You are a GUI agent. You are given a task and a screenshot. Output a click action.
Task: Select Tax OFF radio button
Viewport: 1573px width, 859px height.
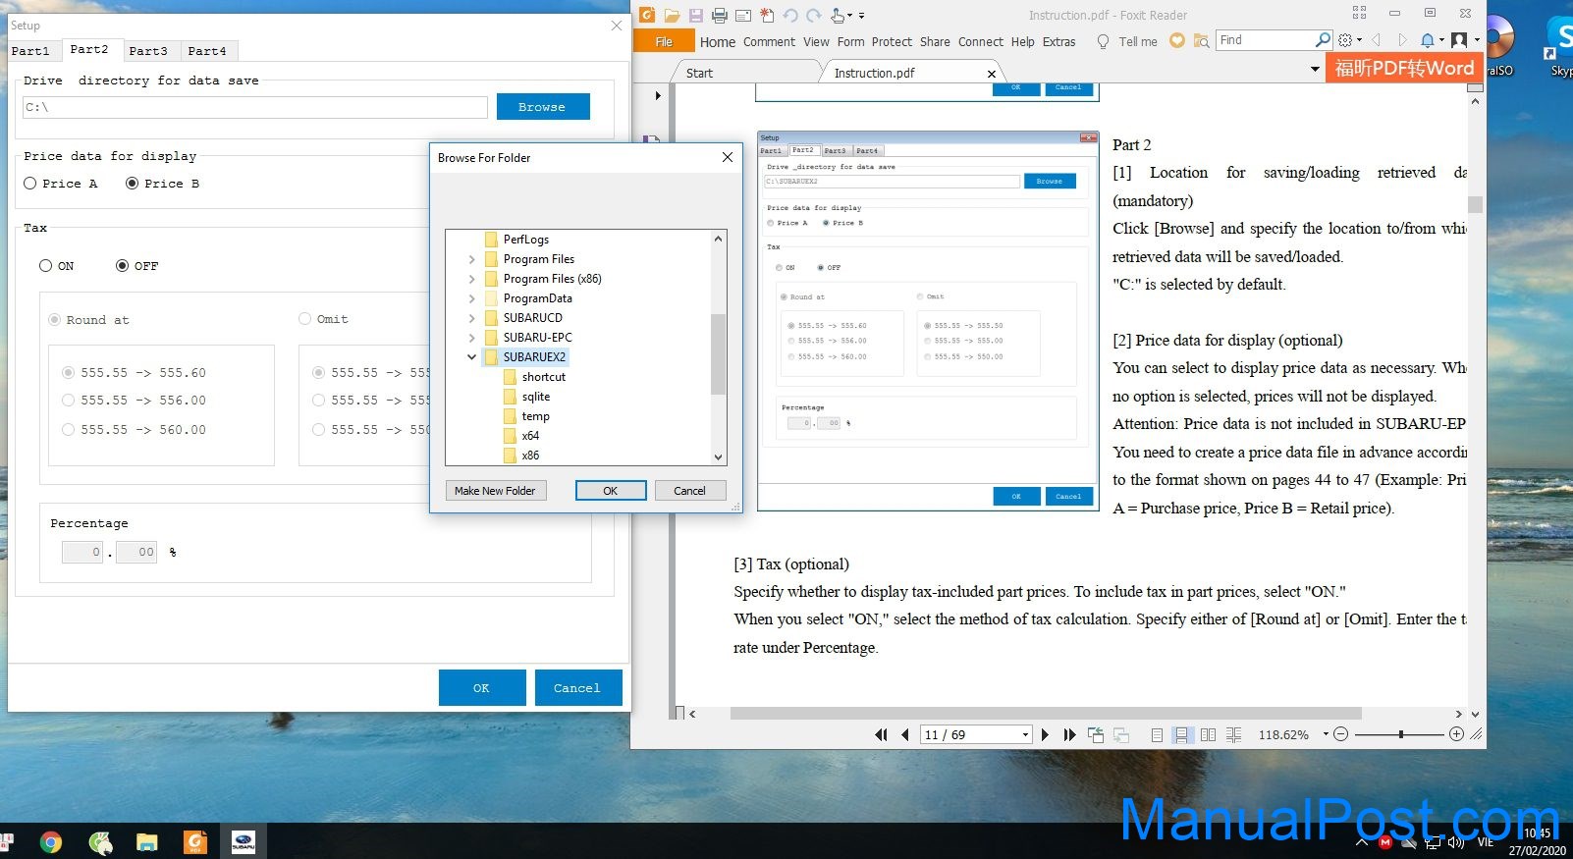[122, 266]
